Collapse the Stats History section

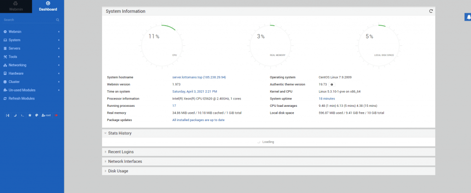pos(120,133)
